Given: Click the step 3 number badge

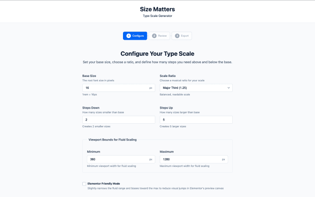Looking at the screenshot, I should 177,36.
